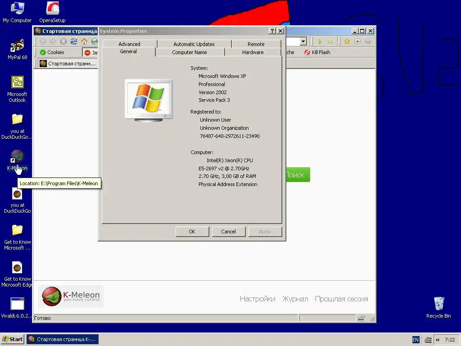Select the Recycle Bin desktop icon
Image resolution: width=461 pixels, height=346 pixels.
pyautogui.click(x=438, y=307)
